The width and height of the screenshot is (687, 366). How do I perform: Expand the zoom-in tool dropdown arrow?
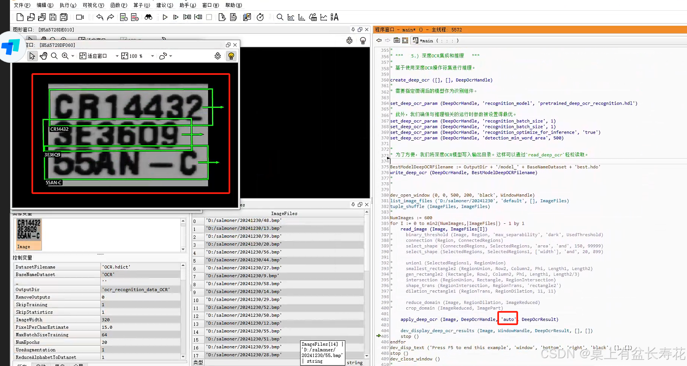click(x=73, y=56)
